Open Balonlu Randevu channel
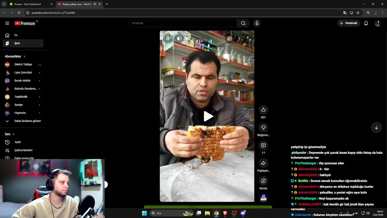Viewport: 387px width, 218px height. point(23,89)
